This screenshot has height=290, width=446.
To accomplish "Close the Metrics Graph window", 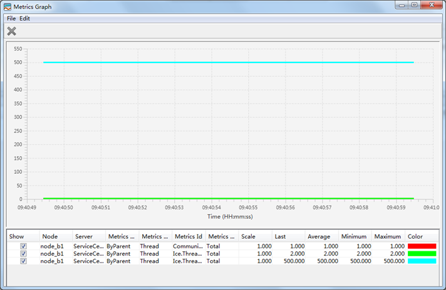I will pyautogui.click(x=432, y=5).
